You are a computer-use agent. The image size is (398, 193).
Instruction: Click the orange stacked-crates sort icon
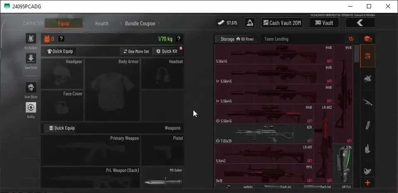pos(367,39)
